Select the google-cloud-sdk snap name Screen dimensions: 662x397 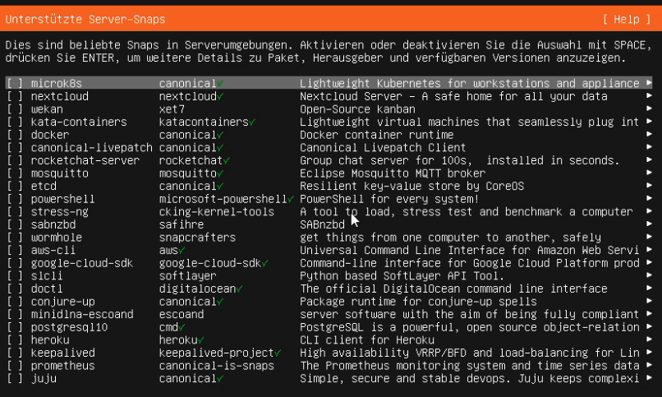pos(82,263)
